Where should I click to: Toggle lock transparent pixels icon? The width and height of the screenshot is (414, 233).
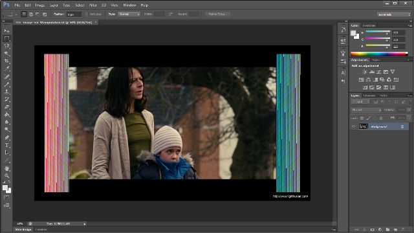tap(362, 118)
